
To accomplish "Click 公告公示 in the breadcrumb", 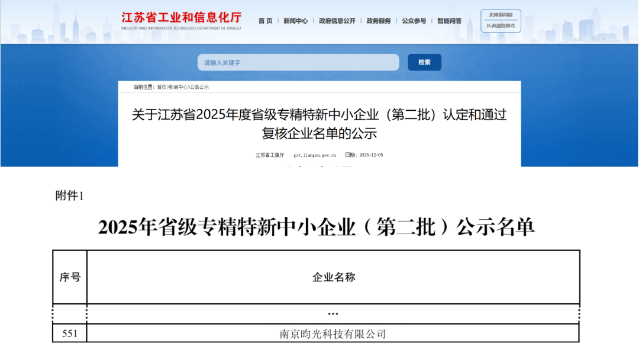I will (x=199, y=87).
